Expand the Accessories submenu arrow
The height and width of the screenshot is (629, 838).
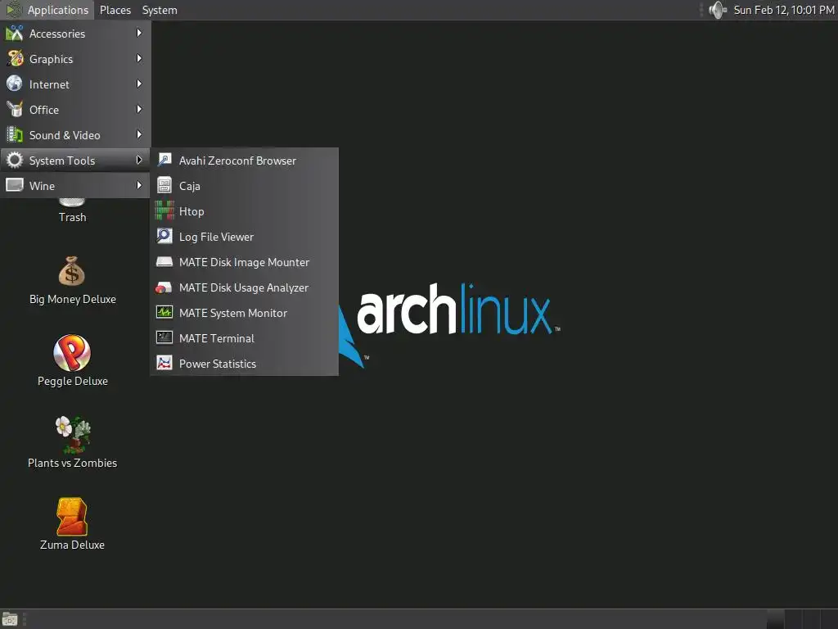139,33
